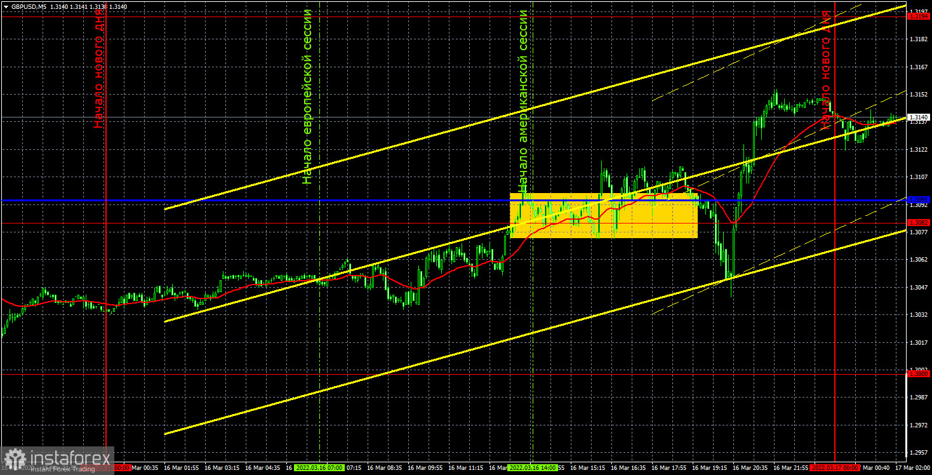Click the axis price value 1.3152

coord(917,95)
